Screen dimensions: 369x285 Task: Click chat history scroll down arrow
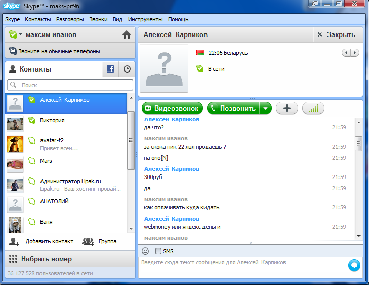(359, 236)
